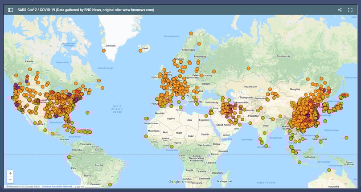
Task: Click the SARS-CoV-2 / COVID-19 map title
Action: 86,10
